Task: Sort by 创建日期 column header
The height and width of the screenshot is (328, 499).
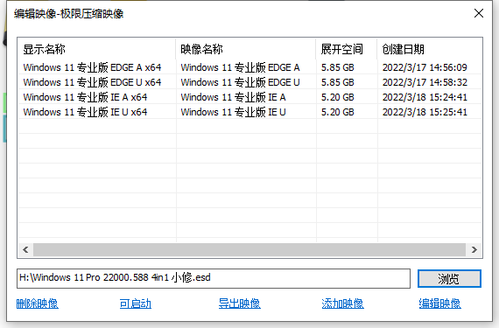Action: (429, 49)
